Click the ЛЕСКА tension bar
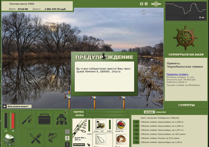 tap(107, 115)
